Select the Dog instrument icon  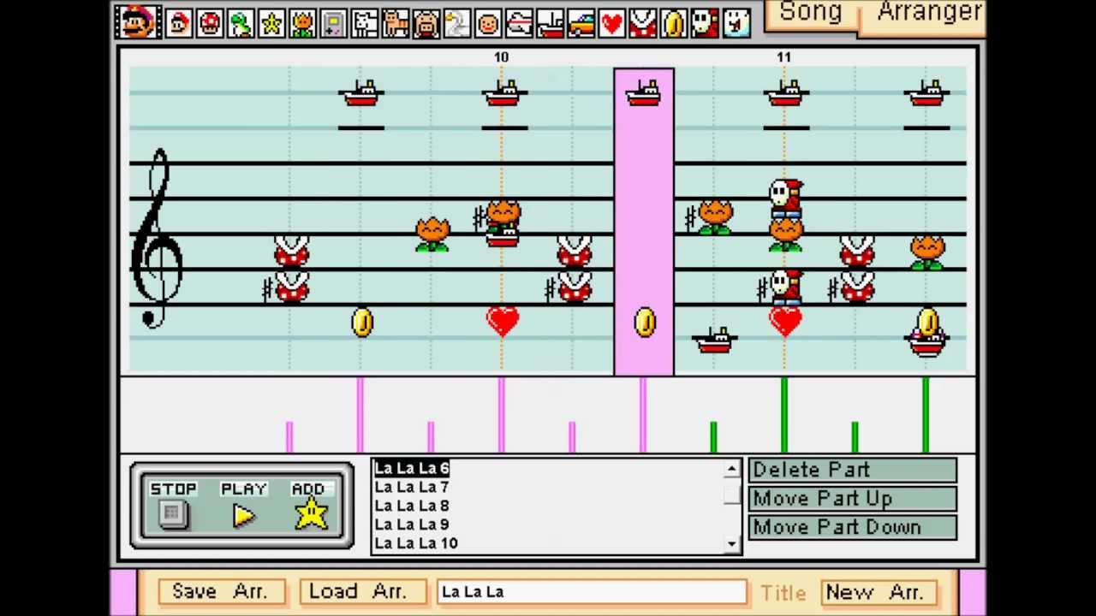pos(365,23)
